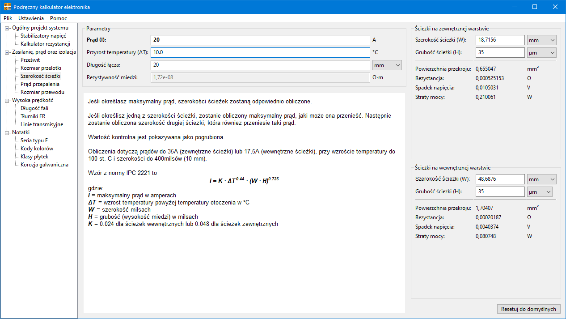Open Prąd przepalenia page
This screenshot has width=566, height=319.
(40, 84)
